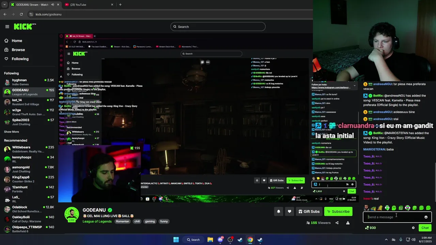Open the emoji picker in the message box
Screen dimensions: 436x245
click(426, 217)
